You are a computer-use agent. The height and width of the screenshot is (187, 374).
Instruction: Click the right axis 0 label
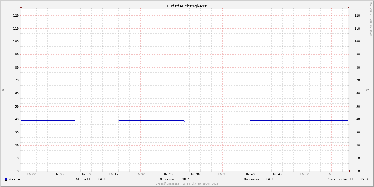359,171
